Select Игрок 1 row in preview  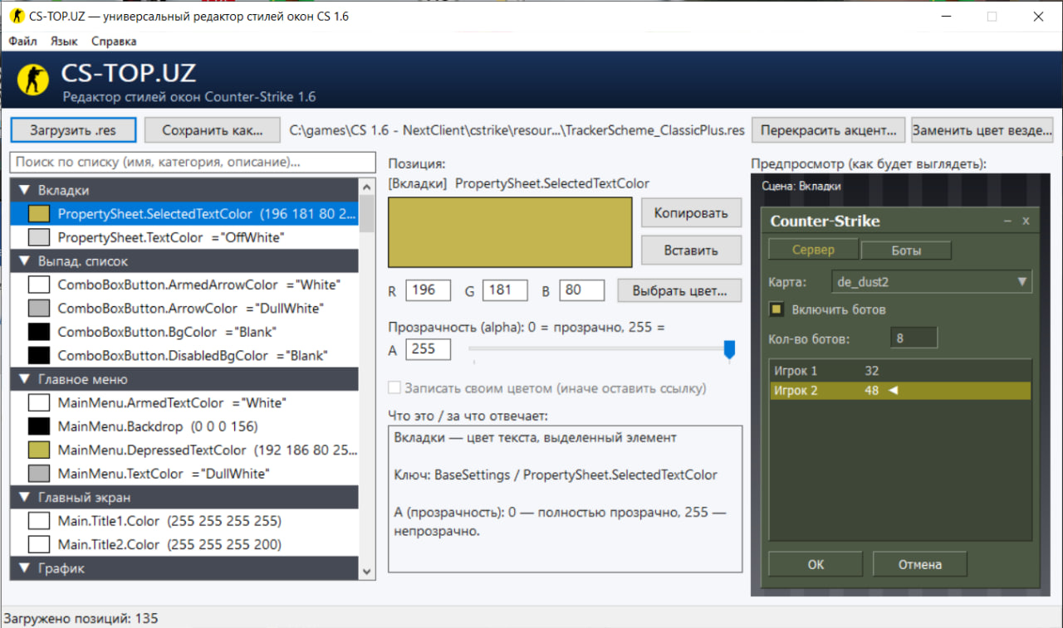(x=900, y=371)
